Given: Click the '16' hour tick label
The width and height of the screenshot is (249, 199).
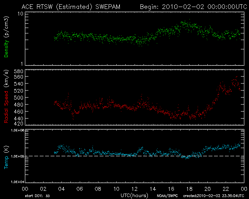Looking at the screenshot, I should click(171, 189).
